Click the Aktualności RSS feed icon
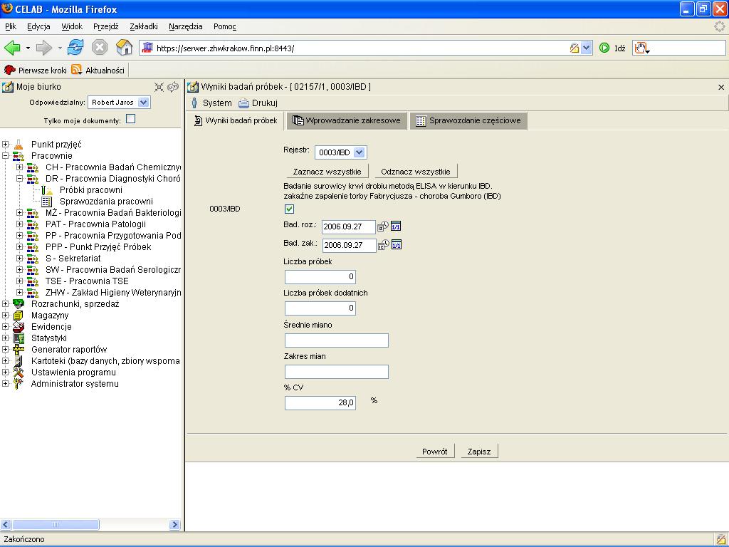This screenshot has width=729, height=547. 77,70
